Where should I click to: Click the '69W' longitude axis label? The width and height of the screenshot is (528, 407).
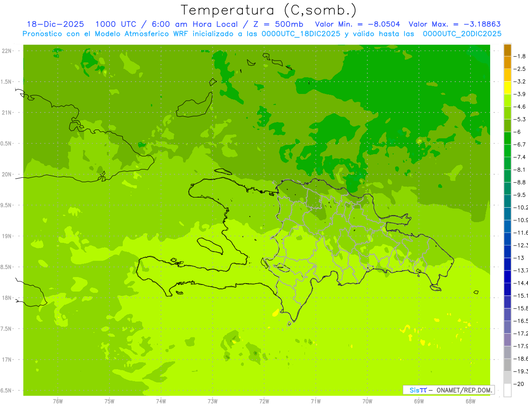[x=419, y=401]
